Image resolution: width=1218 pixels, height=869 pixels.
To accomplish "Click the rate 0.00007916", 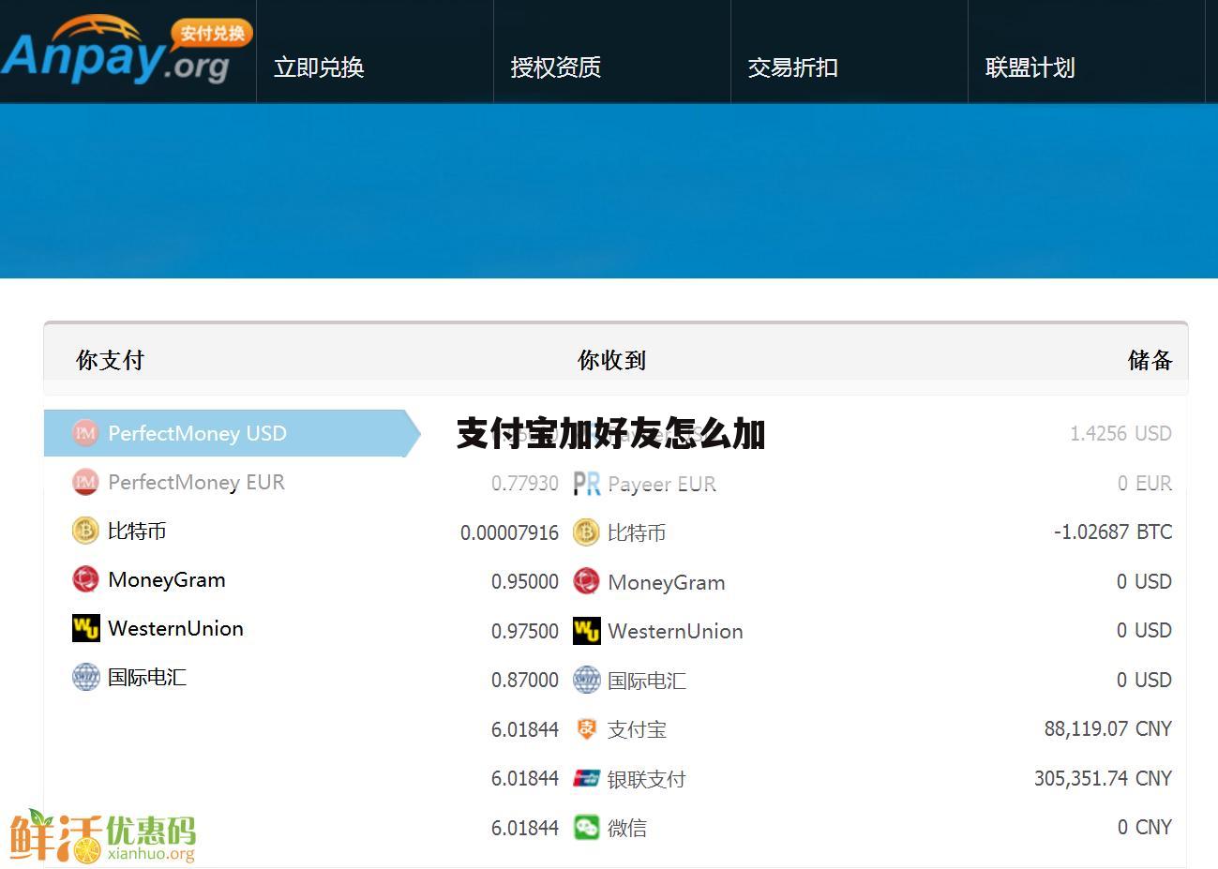I will [x=509, y=532].
